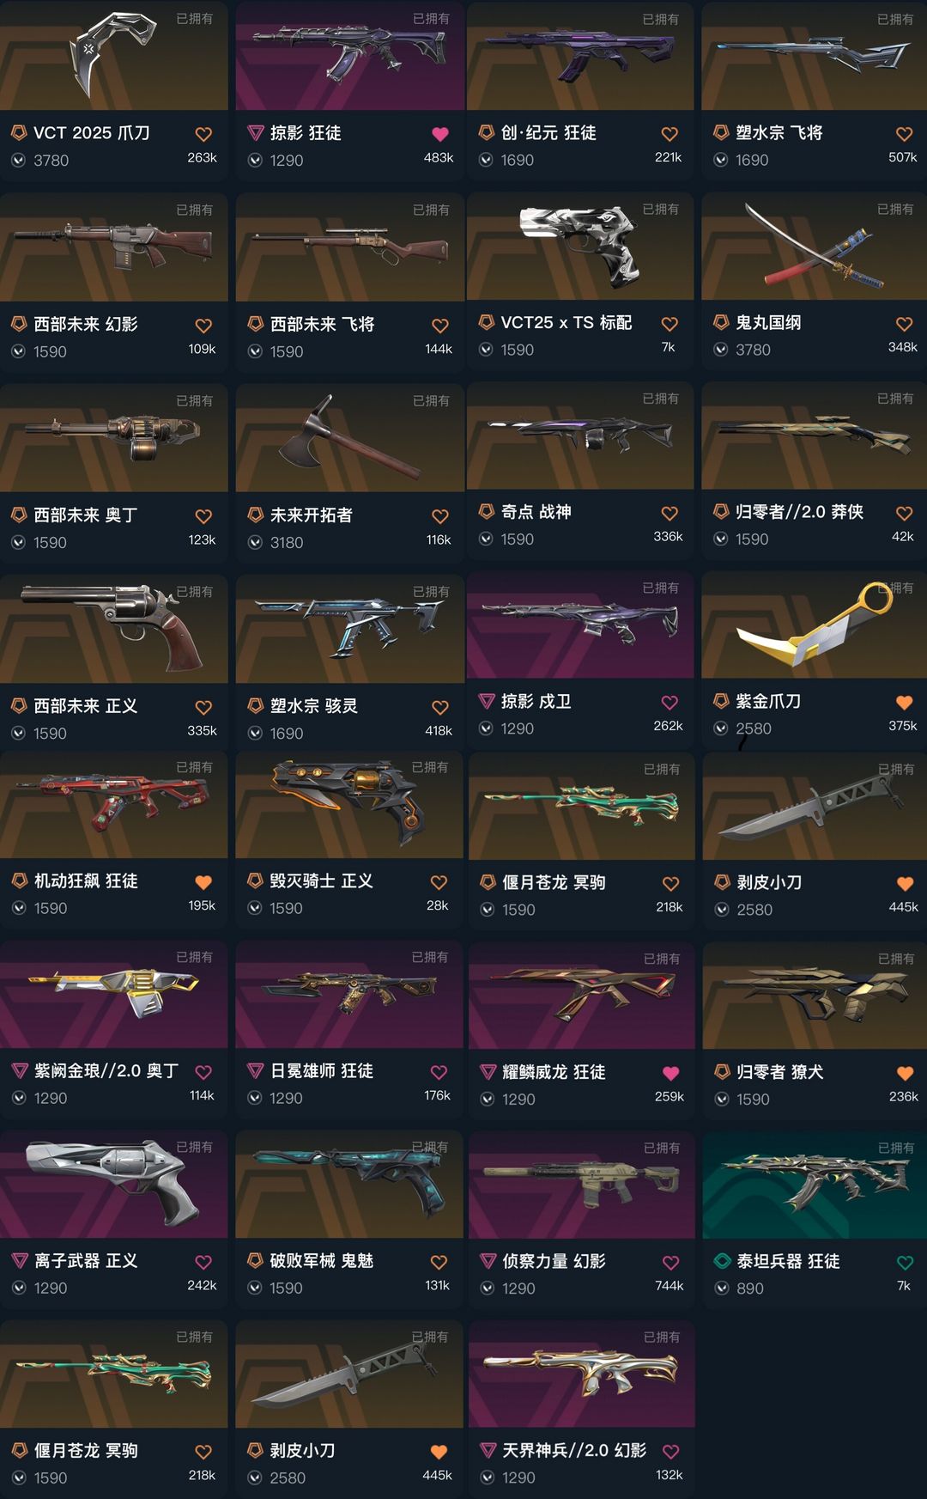Open 创·纪元 狂徒 skin title

(x=548, y=133)
